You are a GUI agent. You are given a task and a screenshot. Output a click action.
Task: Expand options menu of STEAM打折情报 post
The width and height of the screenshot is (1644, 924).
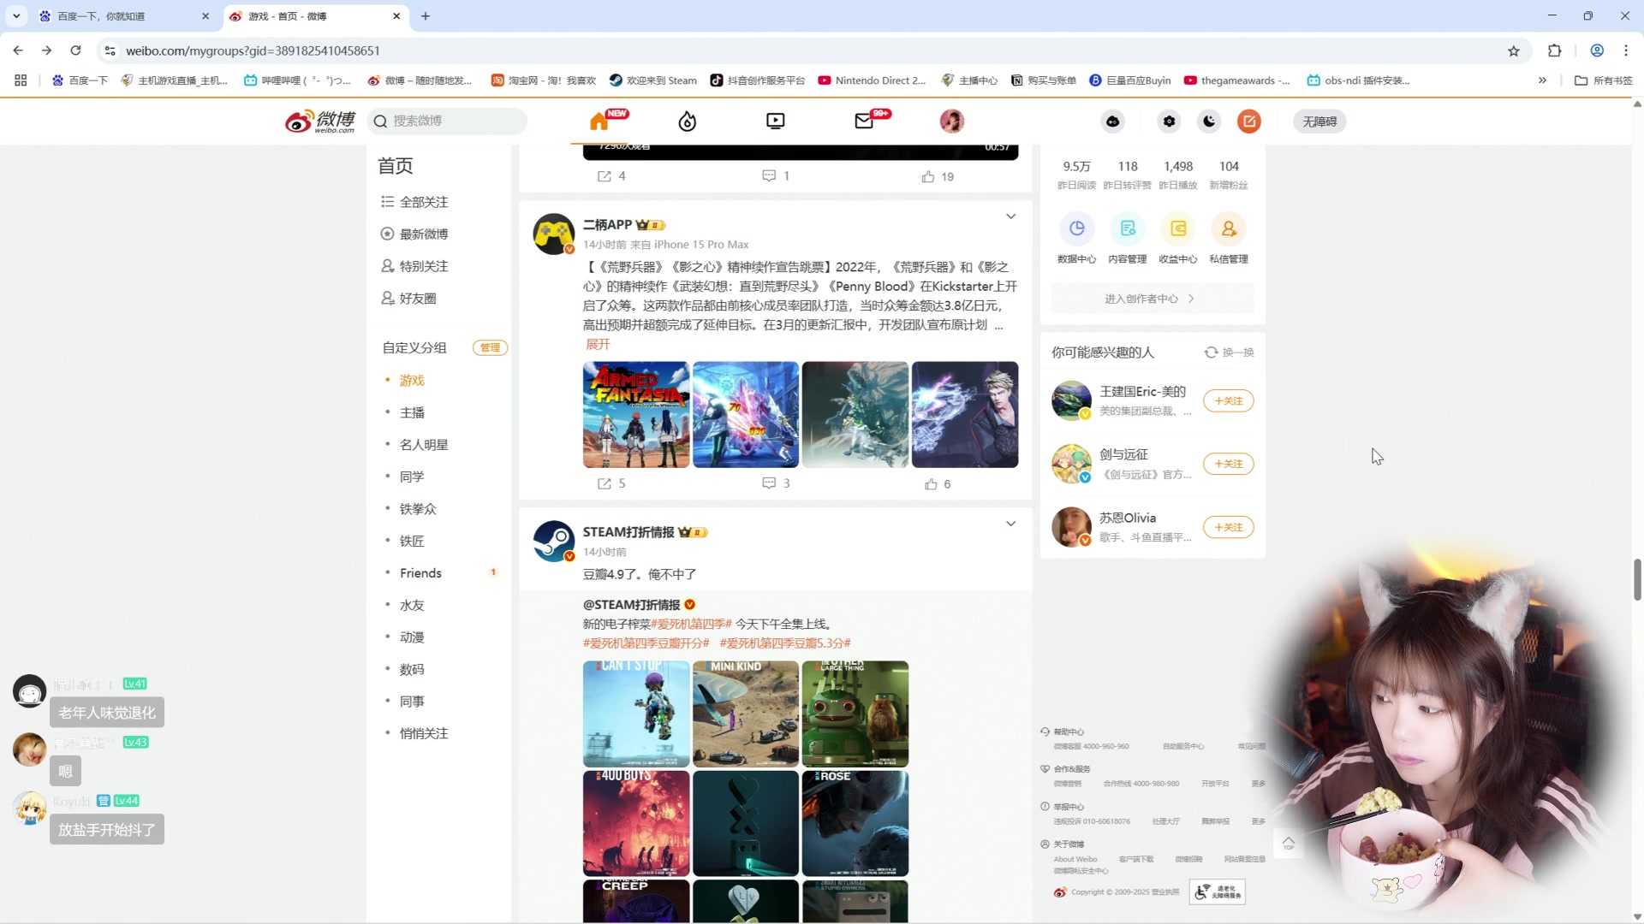[x=1010, y=524]
